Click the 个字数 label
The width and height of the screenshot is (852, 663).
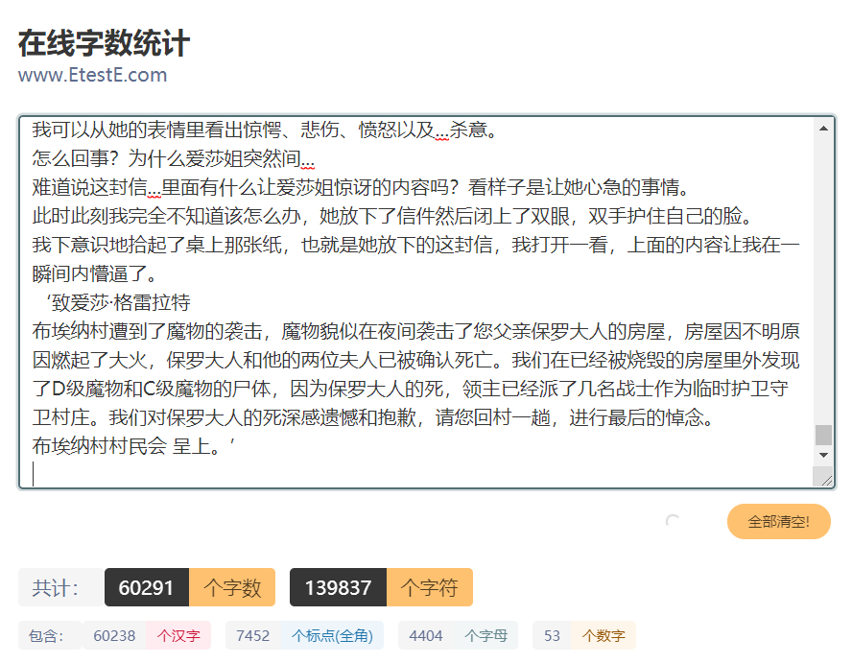pyautogui.click(x=232, y=587)
